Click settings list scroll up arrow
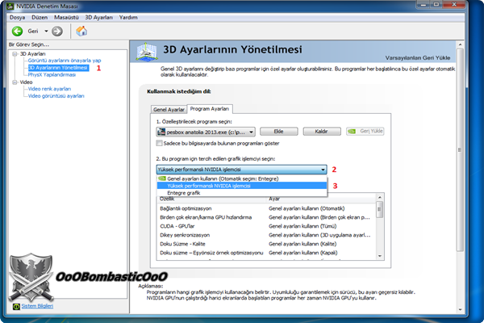This screenshot has width=484, height=323. click(380, 197)
